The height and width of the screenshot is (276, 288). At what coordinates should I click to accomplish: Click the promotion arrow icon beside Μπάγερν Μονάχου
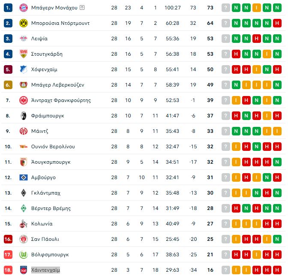(82, 8)
